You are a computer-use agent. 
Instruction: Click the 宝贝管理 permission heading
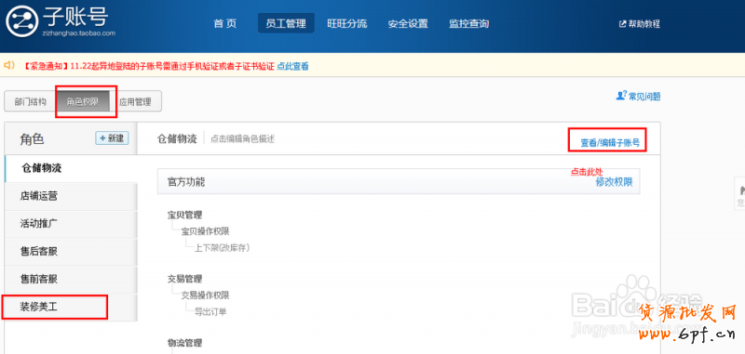184,215
